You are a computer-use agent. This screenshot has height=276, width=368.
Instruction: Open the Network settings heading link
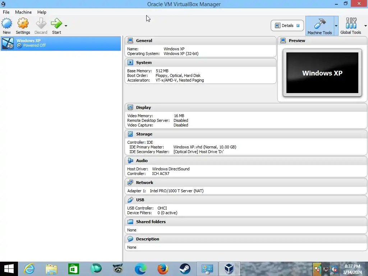click(144, 182)
